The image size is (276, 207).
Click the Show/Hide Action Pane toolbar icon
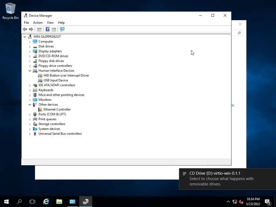pos(54,29)
